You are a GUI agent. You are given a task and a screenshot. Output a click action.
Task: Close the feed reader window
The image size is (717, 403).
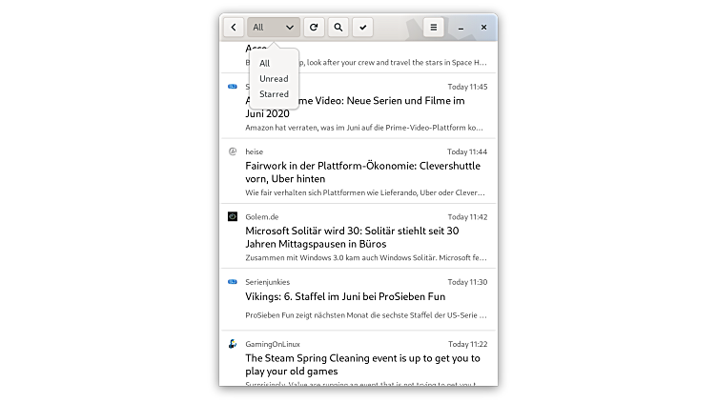pyautogui.click(x=483, y=28)
